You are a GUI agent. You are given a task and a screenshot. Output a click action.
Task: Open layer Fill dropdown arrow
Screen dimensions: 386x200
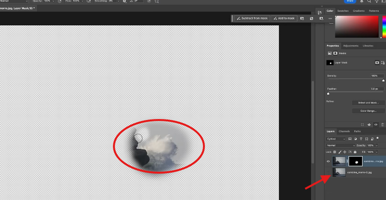point(377,152)
